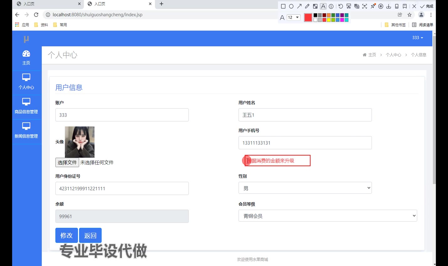This screenshot has height=266, width=448.
Task: Click the translate screenshot icon
Action: coord(357,6)
